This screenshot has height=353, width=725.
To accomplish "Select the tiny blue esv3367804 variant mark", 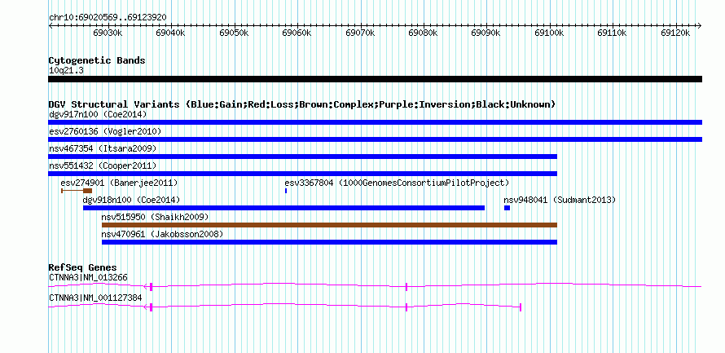I will pos(286,191).
